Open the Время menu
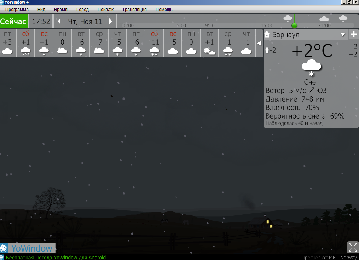Screen dimensions: 359x260 [61, 10]
